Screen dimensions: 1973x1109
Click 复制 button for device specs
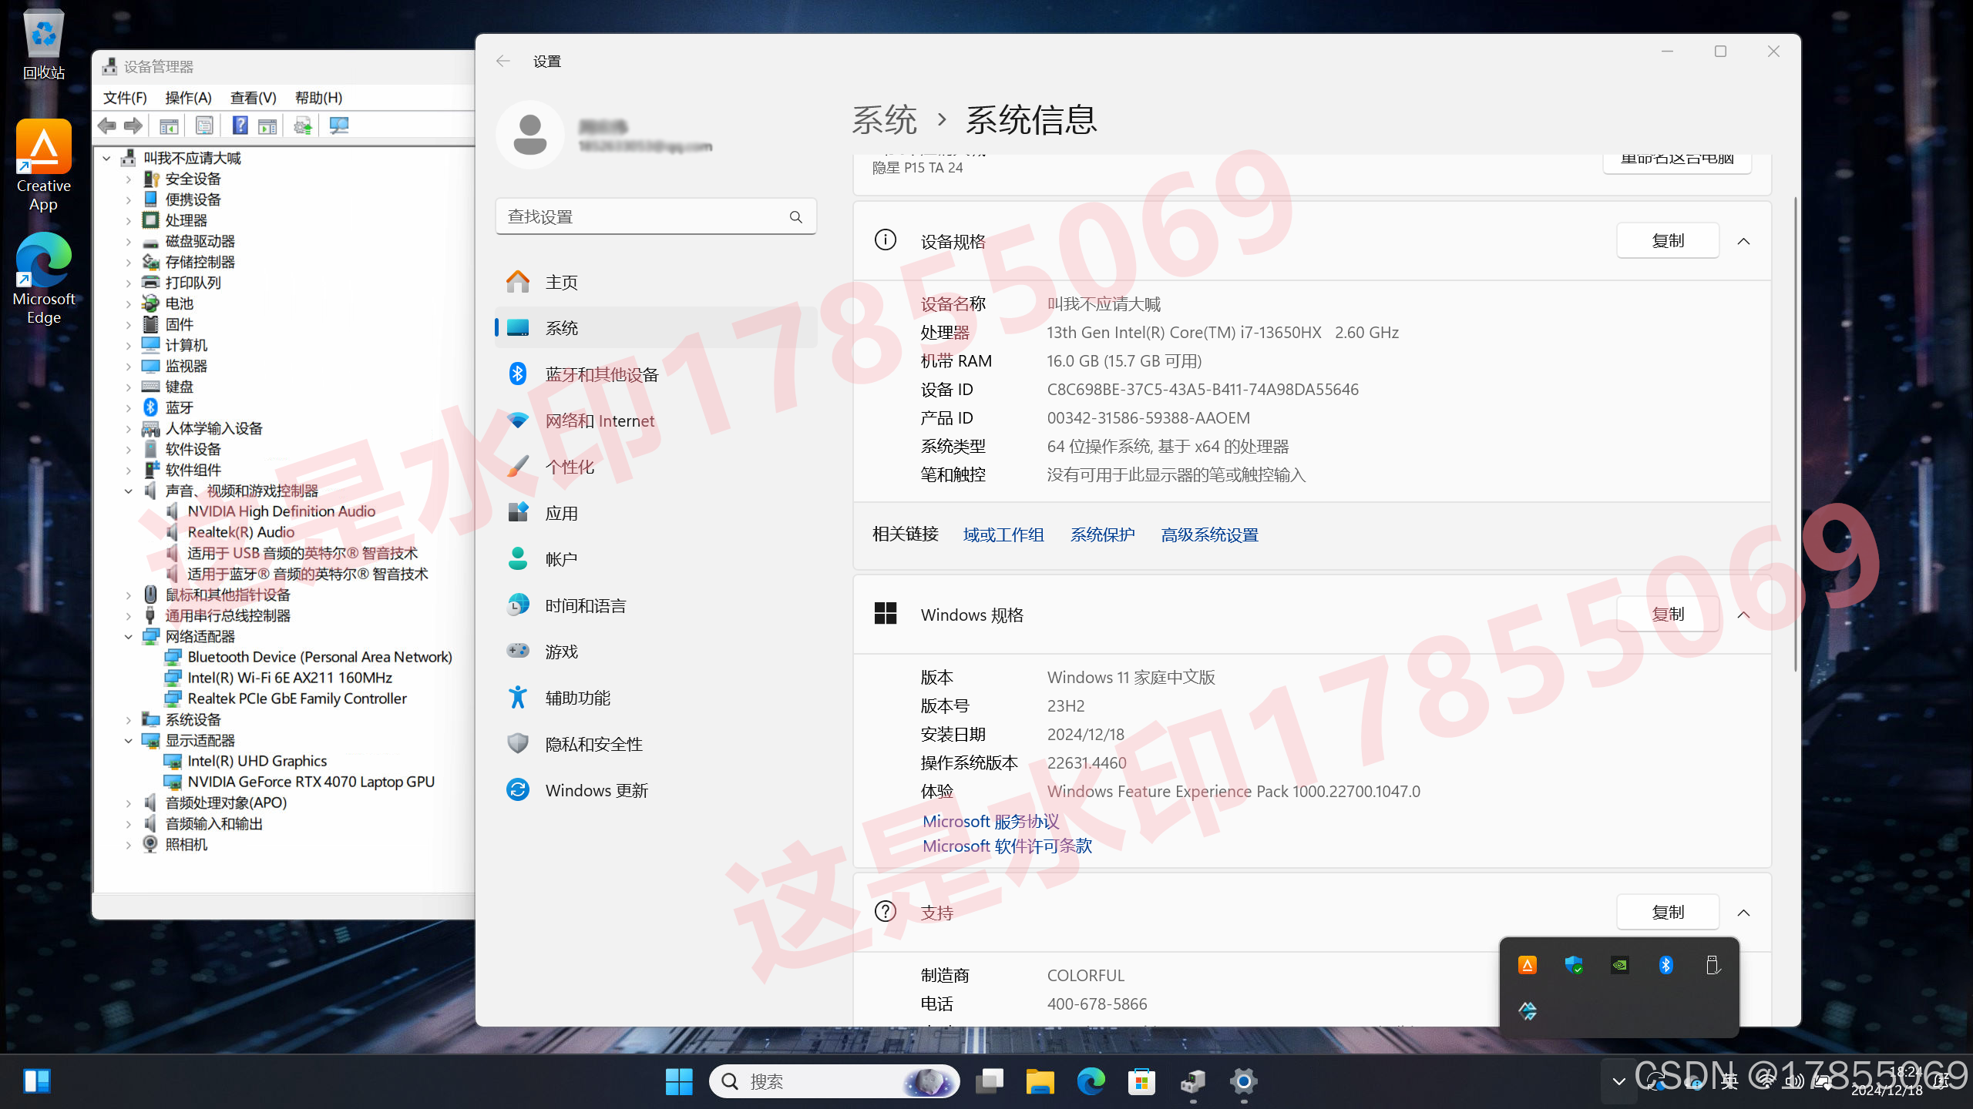(x=1667, y=242)
